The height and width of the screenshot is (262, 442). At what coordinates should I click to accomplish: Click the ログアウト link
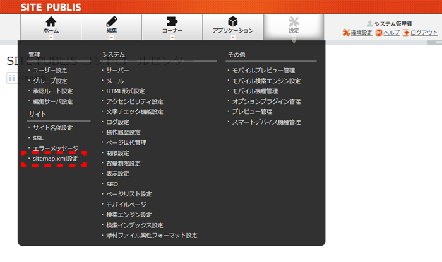pos(424,33)
